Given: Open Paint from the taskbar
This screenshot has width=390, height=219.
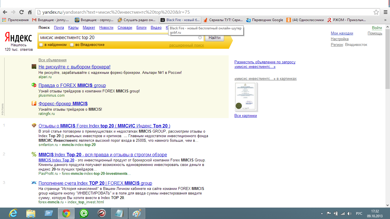Looking at the screenshot, I should 137,213.
